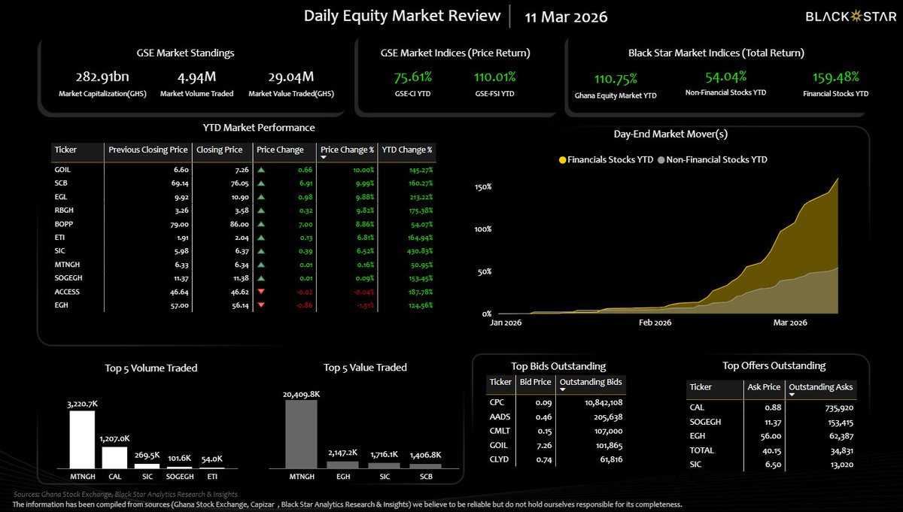This screenshot has width=903, height=512.
Task: Click the 40.15 ask price for TOTAL
Action: 771,450
